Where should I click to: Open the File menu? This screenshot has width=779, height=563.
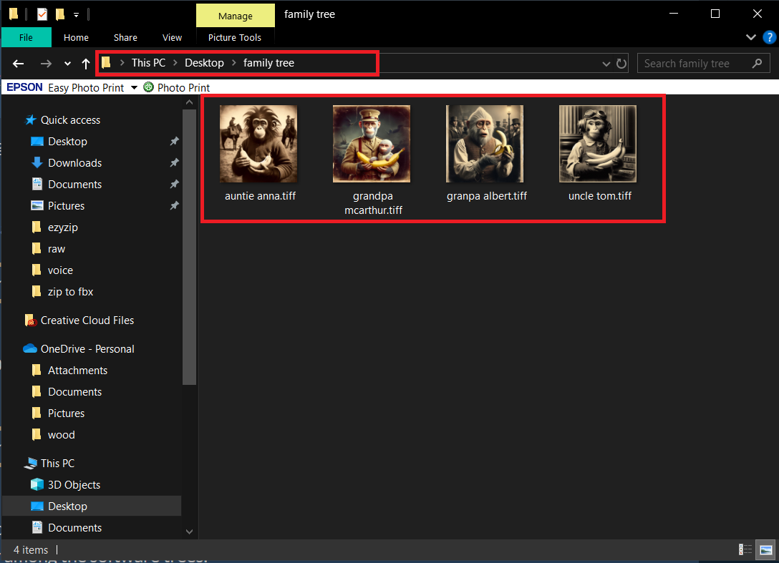[x=26, y=37]
